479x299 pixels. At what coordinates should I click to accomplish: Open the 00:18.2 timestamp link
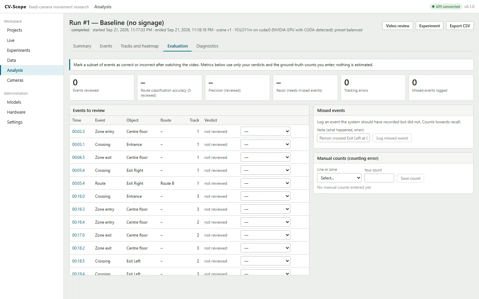pyautogui.click(x=79, y=248)
